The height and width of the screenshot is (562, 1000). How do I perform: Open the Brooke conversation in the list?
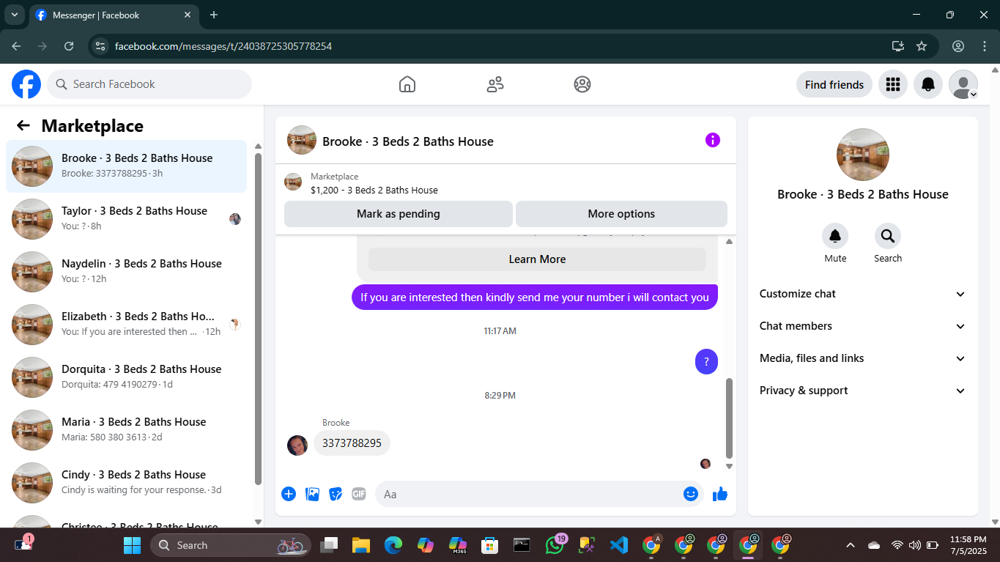127,166
